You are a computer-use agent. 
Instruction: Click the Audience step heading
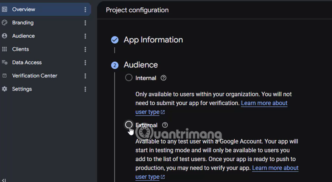(141, 65)
